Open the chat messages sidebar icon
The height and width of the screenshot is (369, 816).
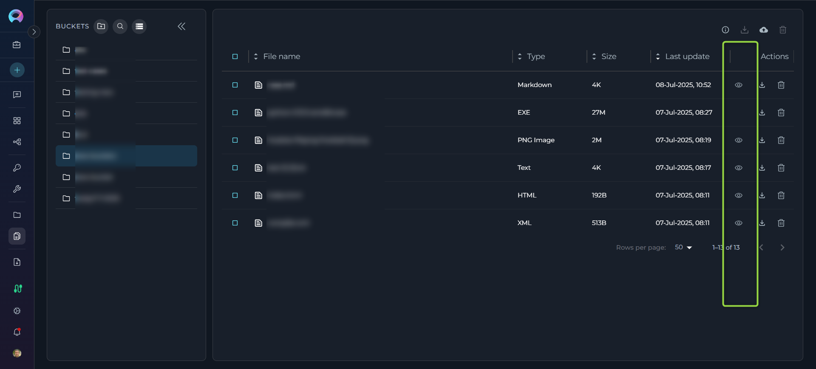pos(17,95)
